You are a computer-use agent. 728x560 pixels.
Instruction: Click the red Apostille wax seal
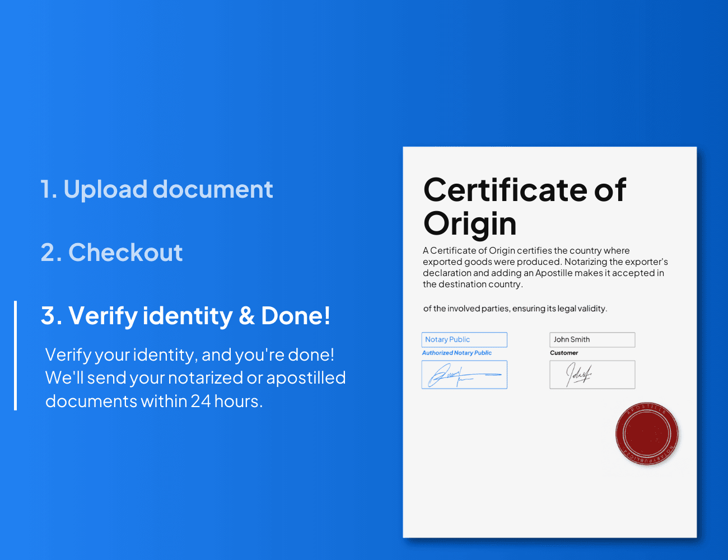point(647,434)
